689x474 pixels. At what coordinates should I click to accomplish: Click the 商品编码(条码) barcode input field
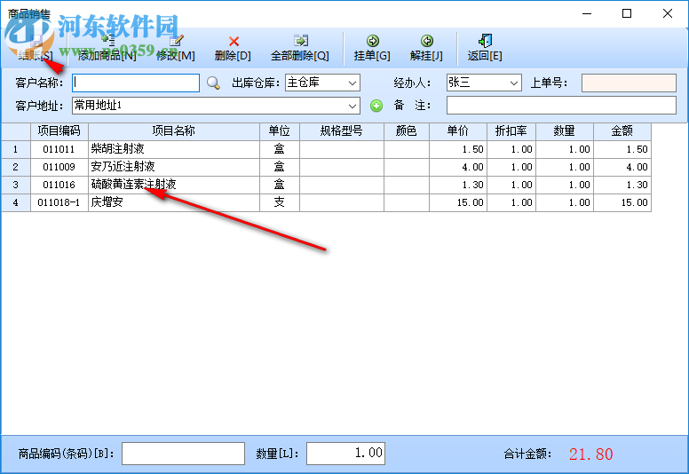pos(183,454)
